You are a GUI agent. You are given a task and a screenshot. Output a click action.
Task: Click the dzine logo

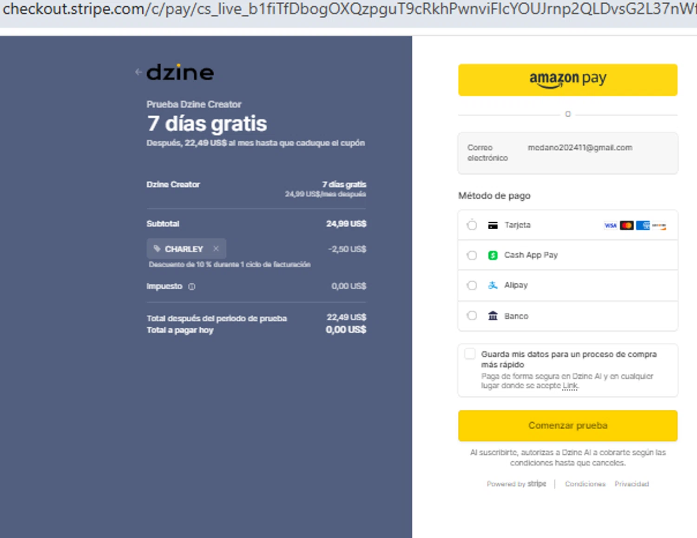(x=180, y=72)
